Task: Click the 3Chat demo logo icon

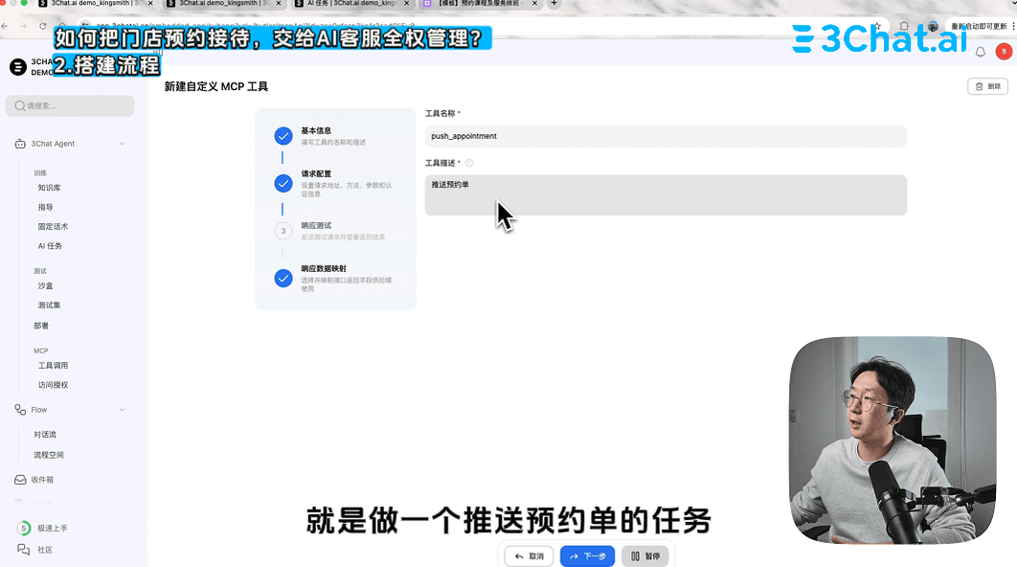Action: click(x=18, y=67)
